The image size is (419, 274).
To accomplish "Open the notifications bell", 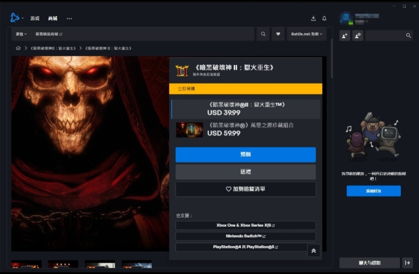I will click(324, 18).
